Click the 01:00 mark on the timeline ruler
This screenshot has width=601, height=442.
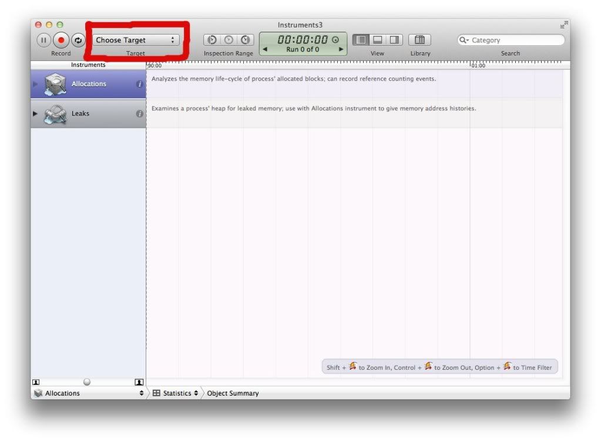click(478, 66)
